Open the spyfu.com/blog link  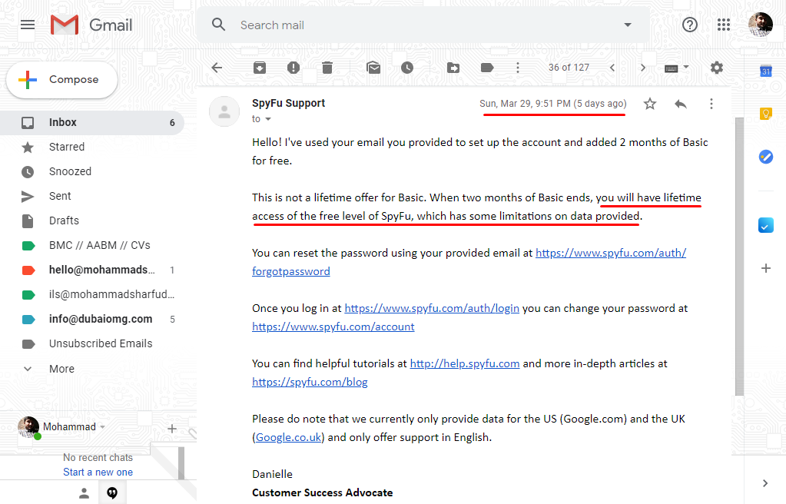pyautogui.click(x=310, y=382)
